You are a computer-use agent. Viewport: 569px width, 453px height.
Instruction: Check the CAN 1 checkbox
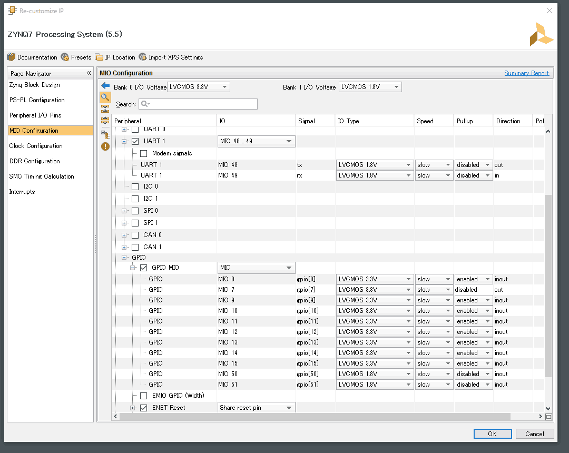[135, 248]
